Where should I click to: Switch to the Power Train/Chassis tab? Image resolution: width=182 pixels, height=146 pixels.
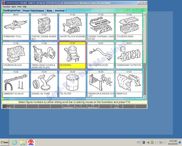[x=34, y=11]
